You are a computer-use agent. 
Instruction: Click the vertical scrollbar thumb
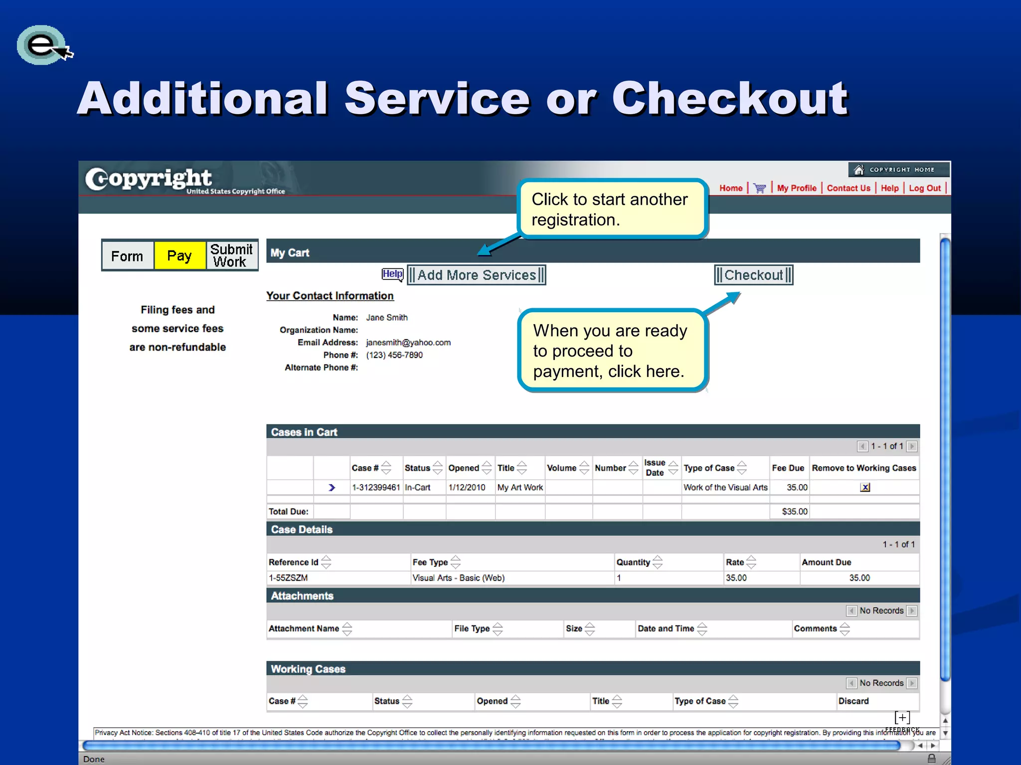click(x=945, y=459)
